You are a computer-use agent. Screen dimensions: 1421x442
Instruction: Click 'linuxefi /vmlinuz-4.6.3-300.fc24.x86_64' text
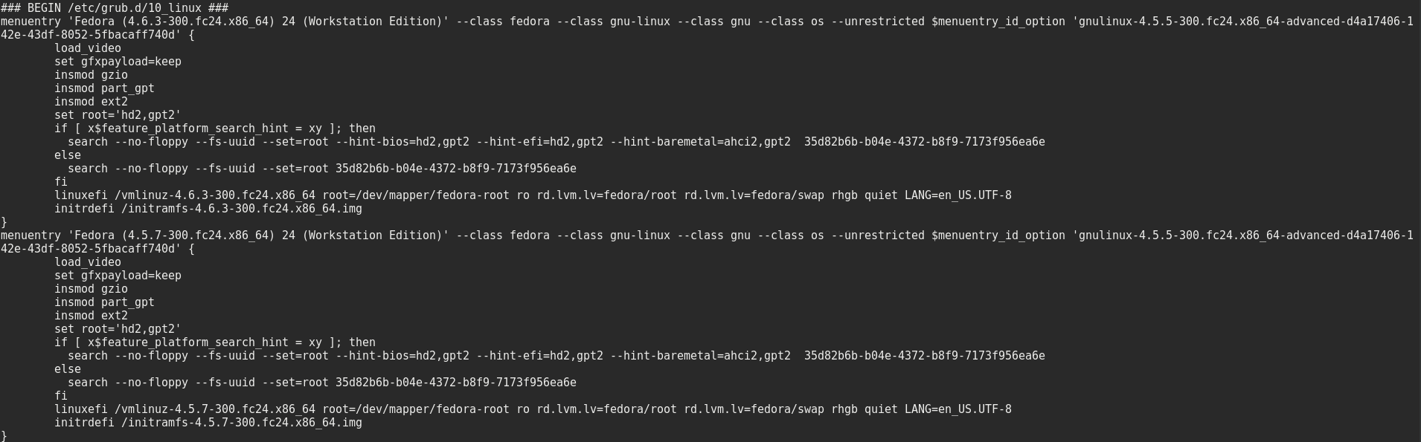click(185, 195)
